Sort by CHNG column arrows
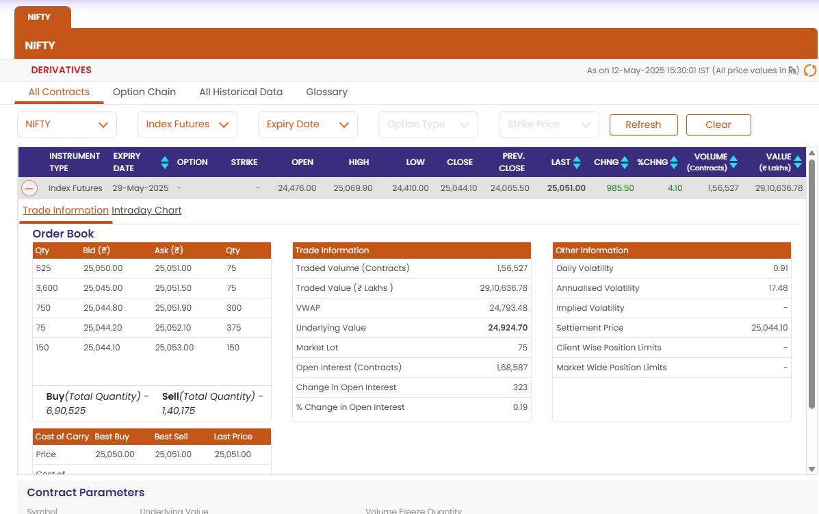The height and width of the screenshot is (514, 819). tap(625, 162)
